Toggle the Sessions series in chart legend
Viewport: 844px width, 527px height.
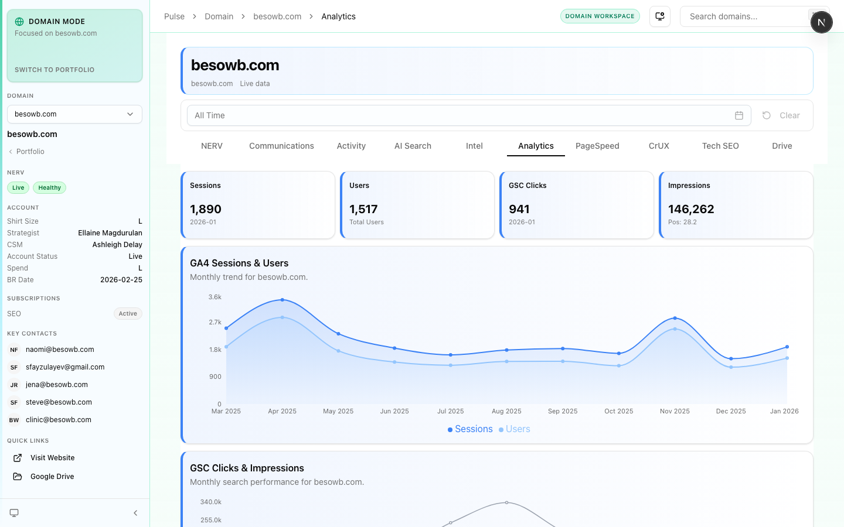tap(470, 429)
